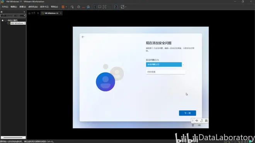The height and width of the screenshot is (143, 255).
Task: Expand the power options arrow beside pause
Action: click(x=66, y=7)
